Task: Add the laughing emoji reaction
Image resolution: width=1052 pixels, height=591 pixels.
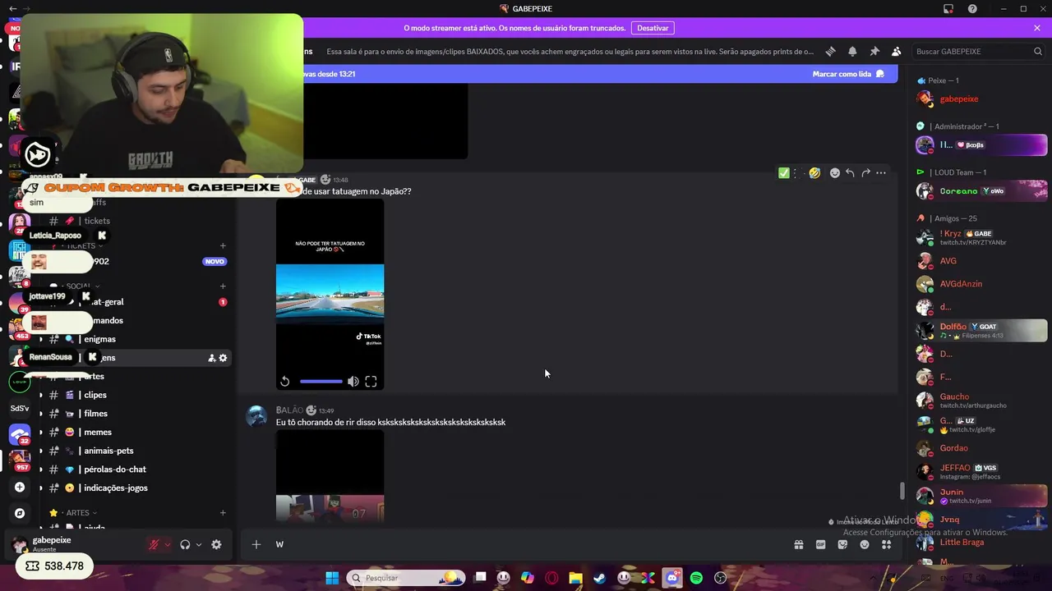Action: click(814, 173)
